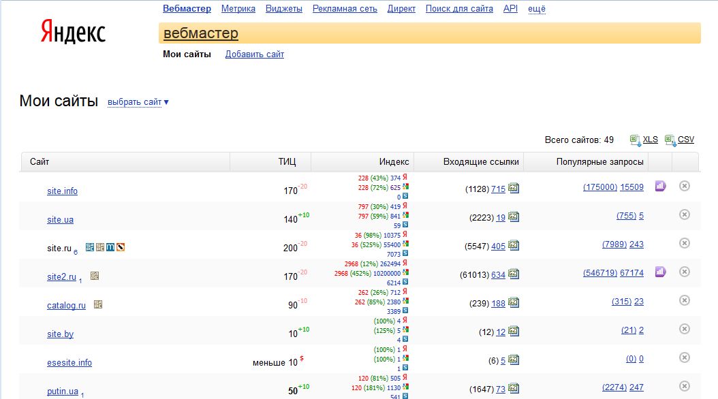Open the 'выбрать сайт' dropdown
This screenshot has height=399, width=718.
pos(138,102)
